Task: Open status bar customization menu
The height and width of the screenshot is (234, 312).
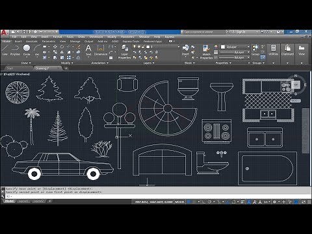Action: pos(309,201)
